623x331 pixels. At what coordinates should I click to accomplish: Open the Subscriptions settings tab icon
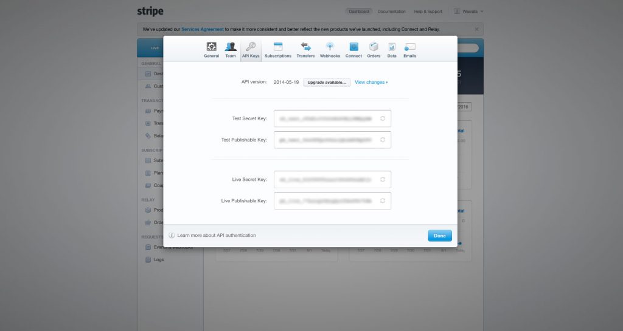[278, 47]
